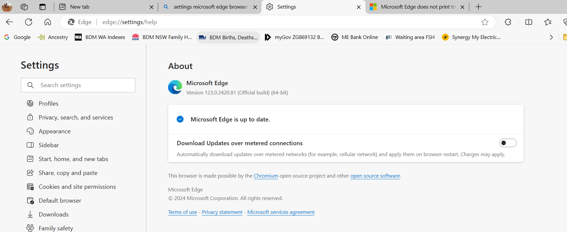Viewport: 567px width, 232px height.
Task: Switch to the Microsoft Edge does not print tab
Action: pos(415,7)
